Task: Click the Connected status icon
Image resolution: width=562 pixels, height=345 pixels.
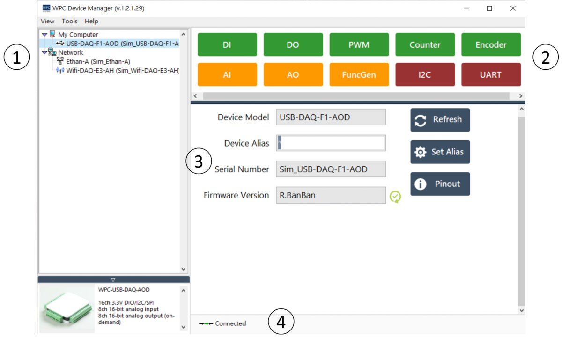Action: coord(206,323)
